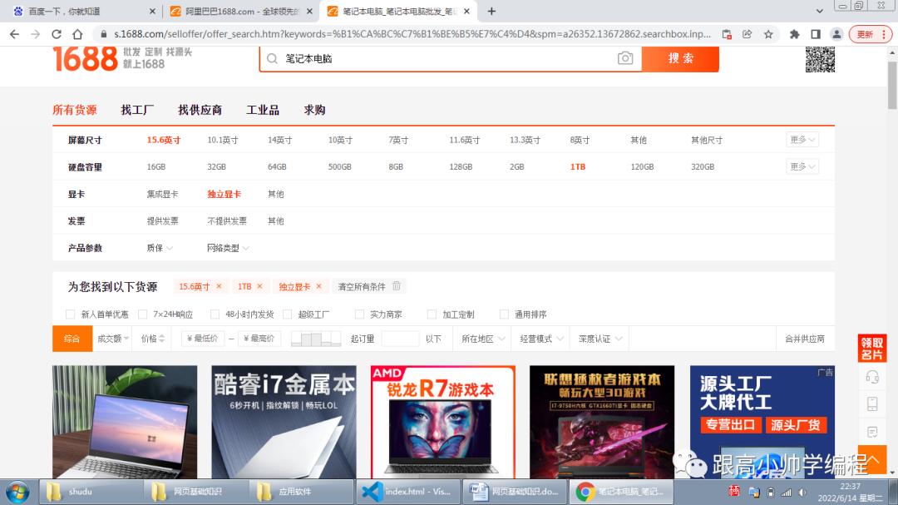Click the headset customer service icon
This screenshot has width=898, height=505.
click(871, 377)
